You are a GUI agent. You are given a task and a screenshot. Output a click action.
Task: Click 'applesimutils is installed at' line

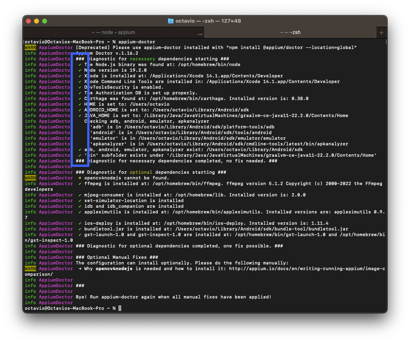tap(234, 212)
